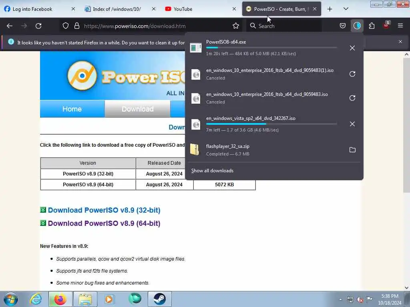The width and height of the screenshot is (410, 307).
Task: Reload the current page
Action: [38, 26]
